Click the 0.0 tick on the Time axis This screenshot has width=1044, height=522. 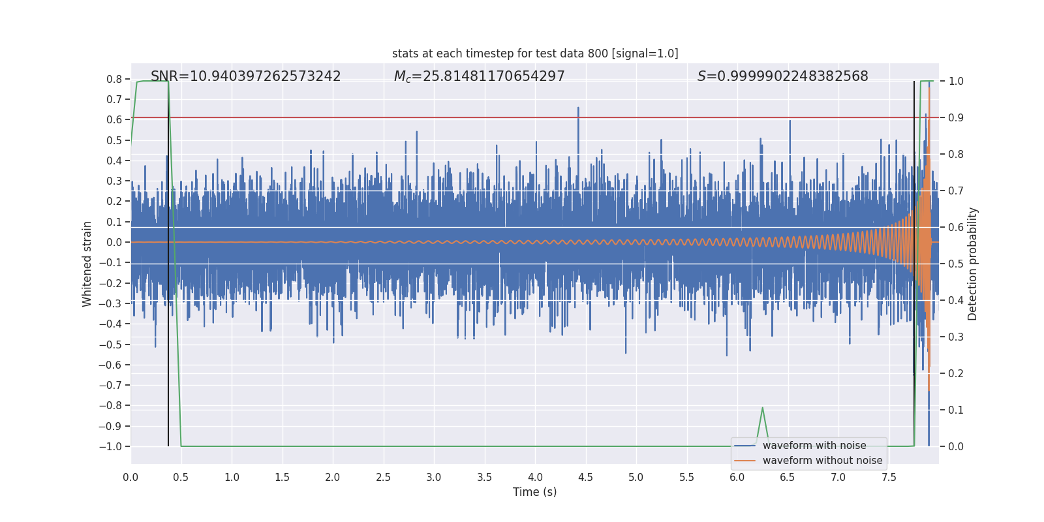130,478
